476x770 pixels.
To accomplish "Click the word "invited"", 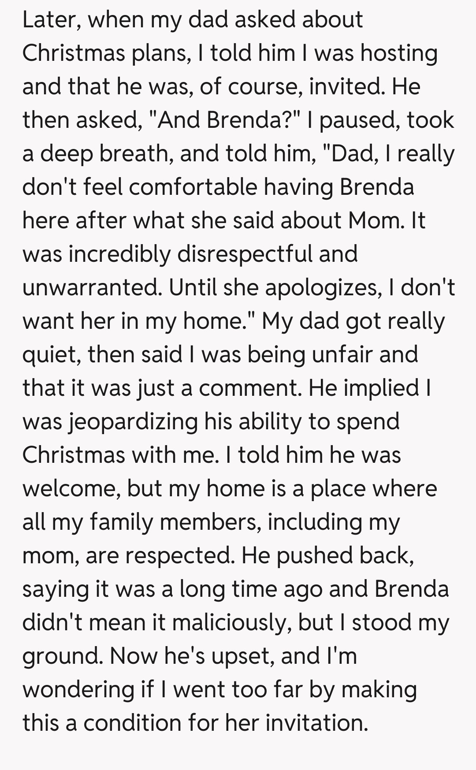I will pos(345,87).
